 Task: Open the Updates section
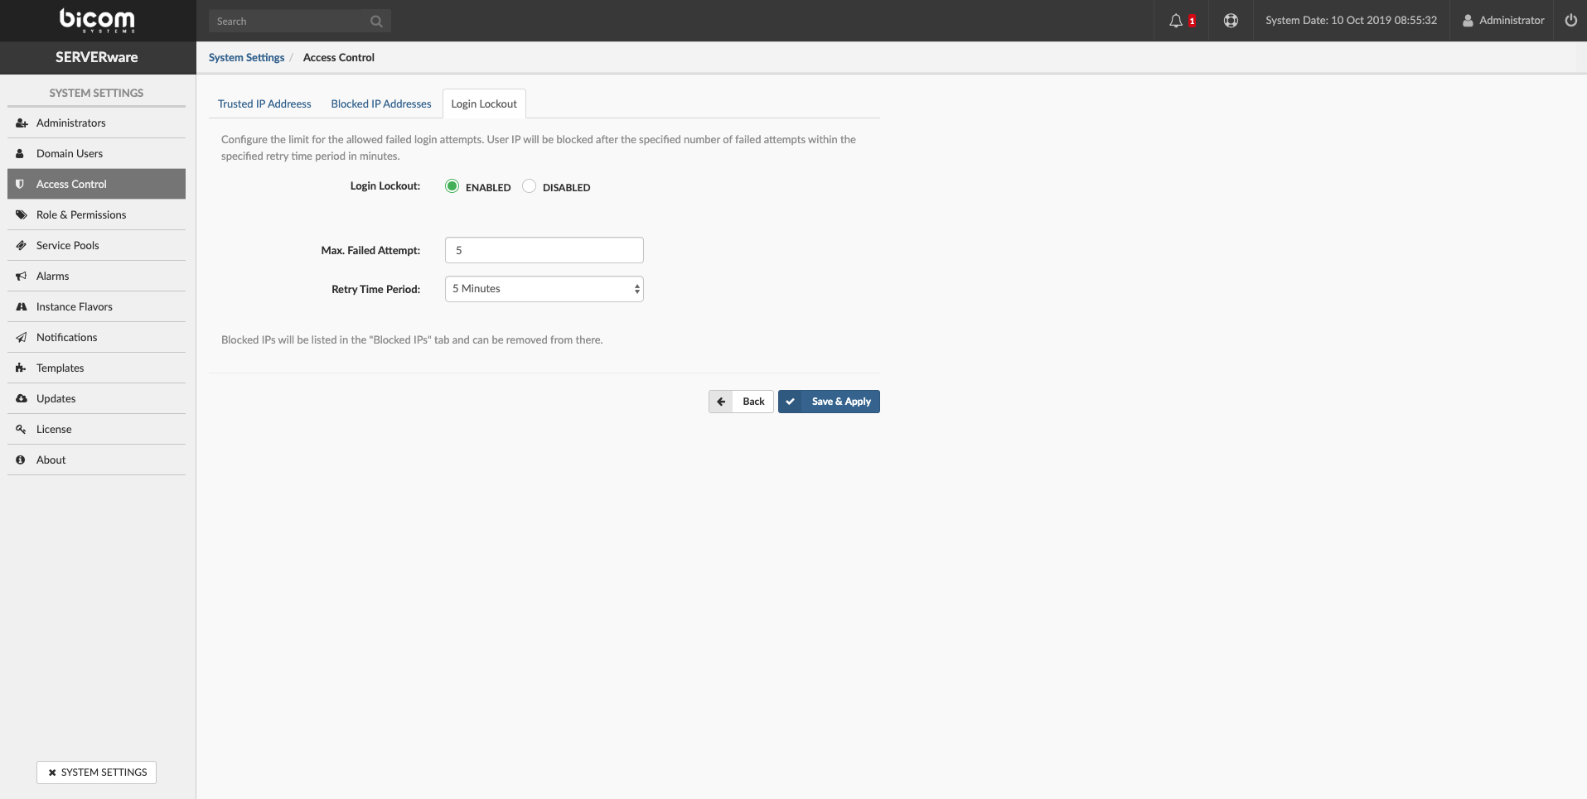pos(55,398)
